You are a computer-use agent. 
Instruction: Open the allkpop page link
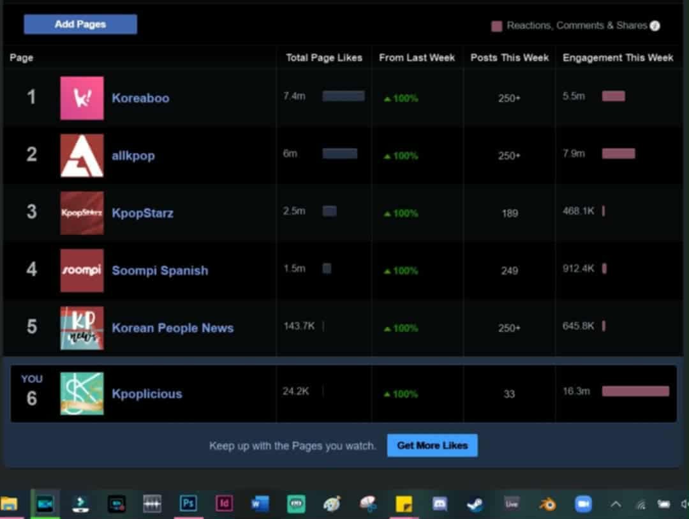tap(133, 156)
